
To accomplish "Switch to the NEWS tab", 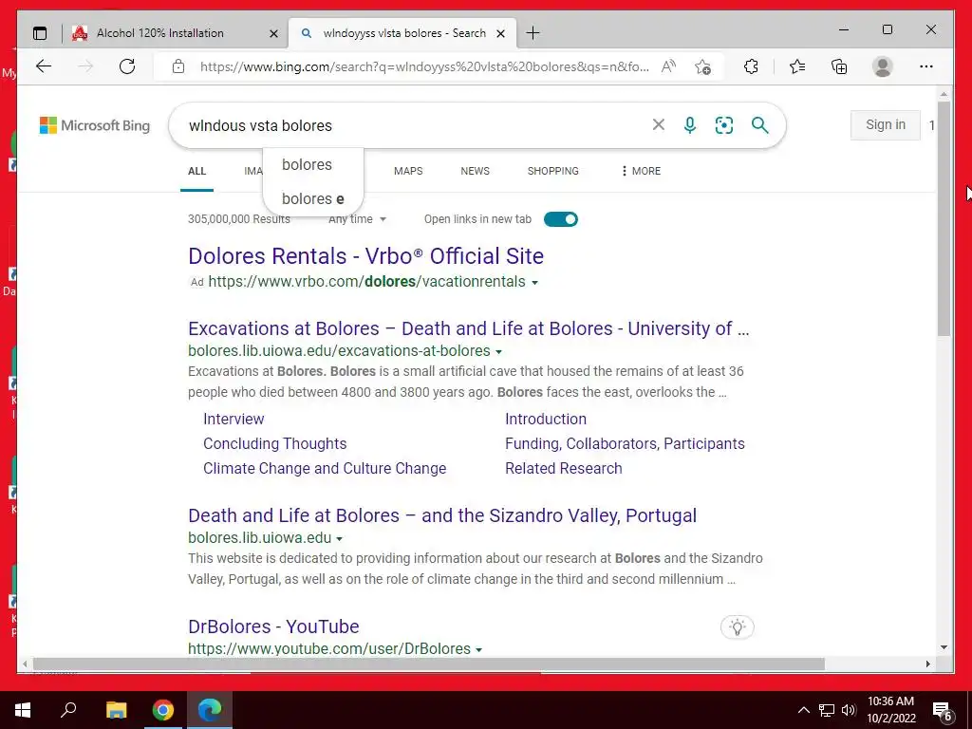I will 475,171.
